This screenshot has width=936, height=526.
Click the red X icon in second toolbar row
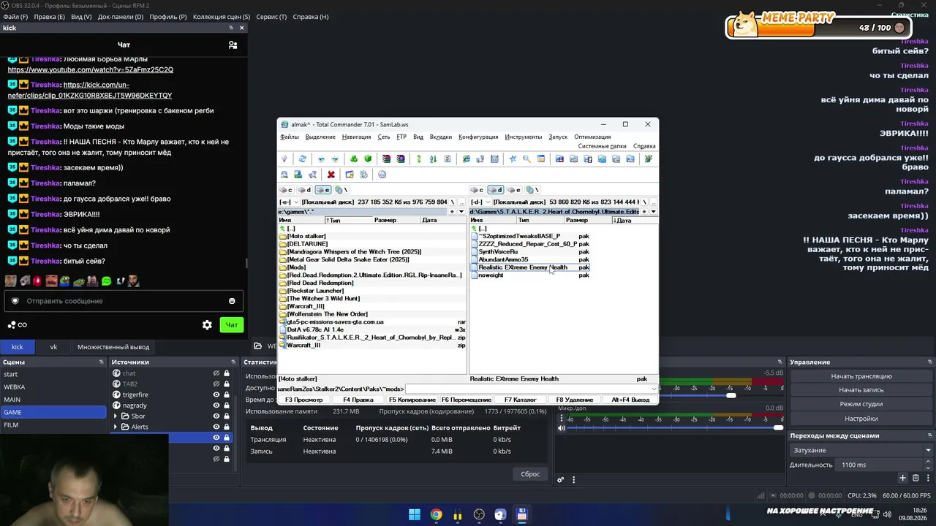[x=331, y=175]
